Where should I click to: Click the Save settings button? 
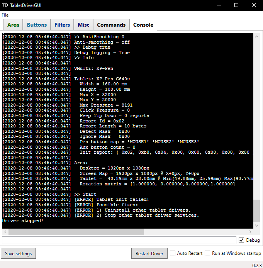point(18,253)
